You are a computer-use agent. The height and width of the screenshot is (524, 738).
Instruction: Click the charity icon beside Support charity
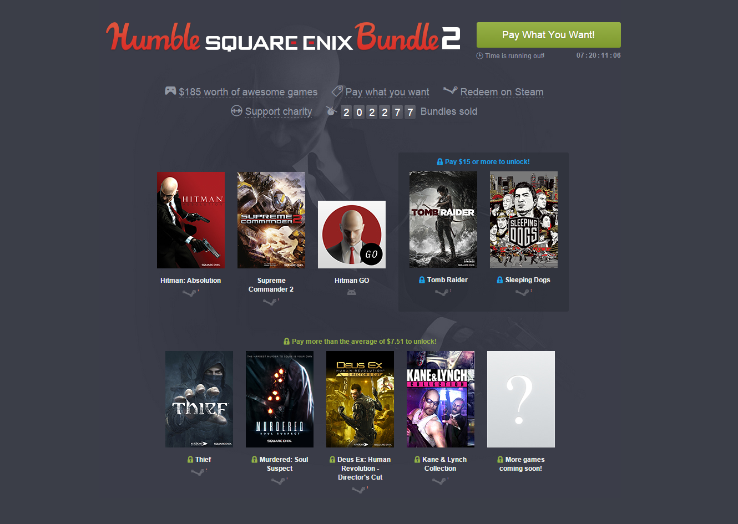pos(236,110)
